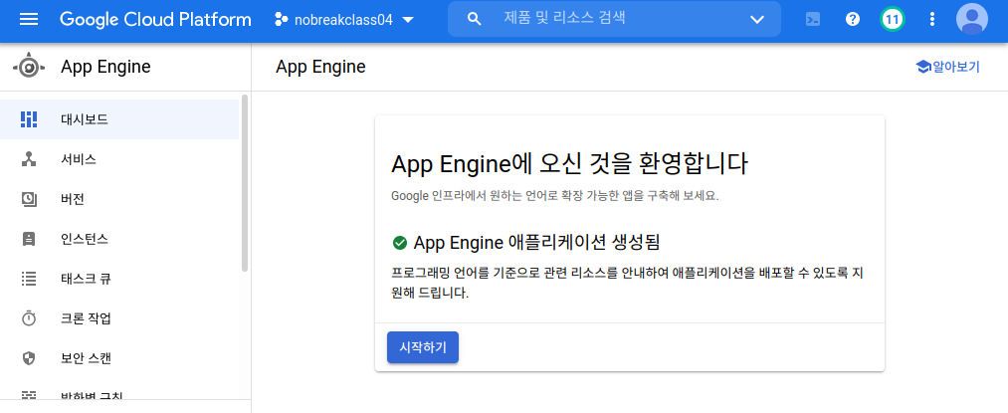Screen dimensions: 1008x413
Task: Click the App Engine page header title
Action: pos(320,67)
